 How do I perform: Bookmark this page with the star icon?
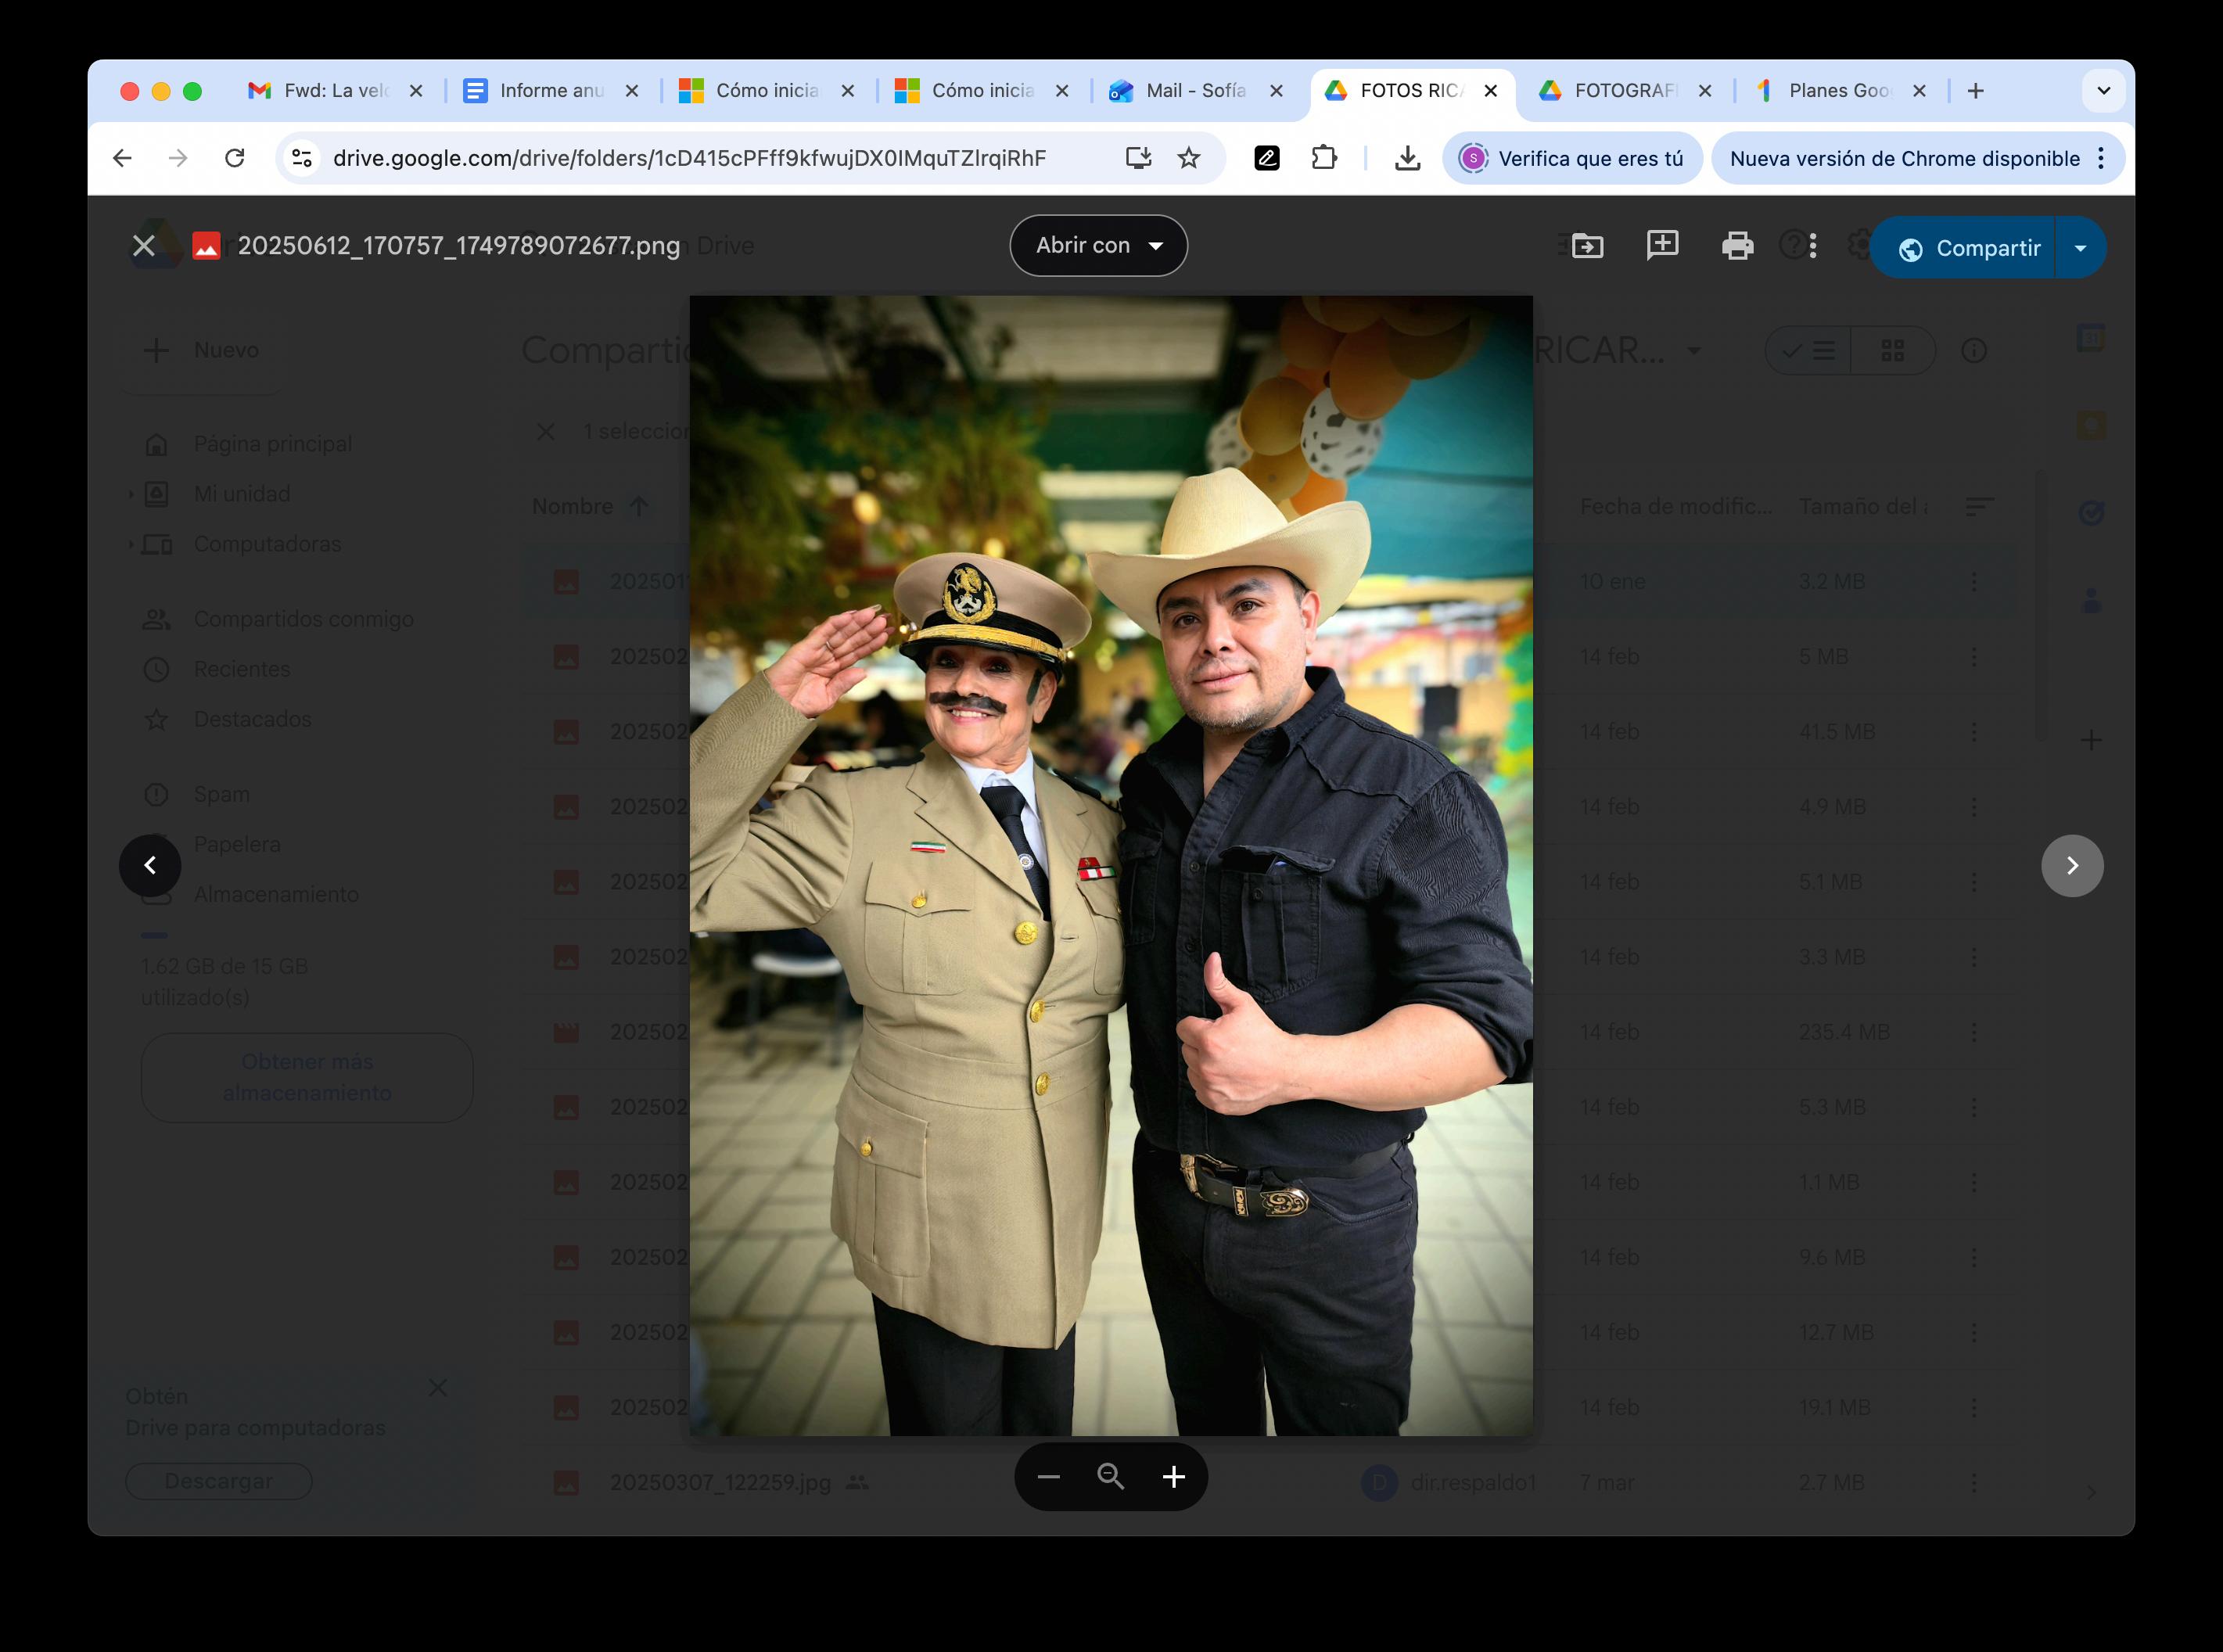(1188, 158)
